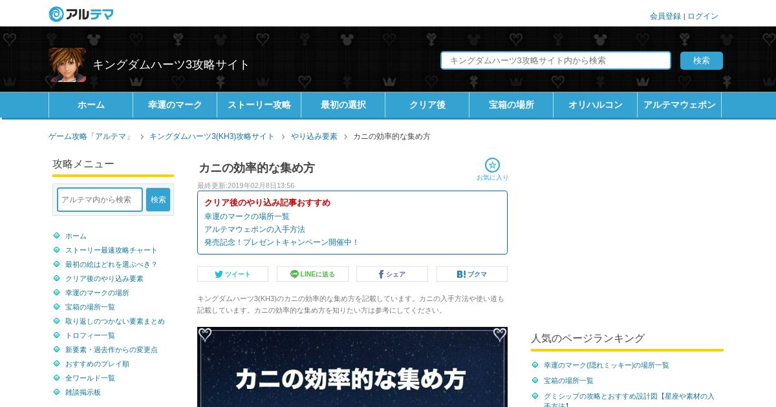The height and width of the screenshot is (407, 776).
Task: Share on Facebook シェア button
Action: [x=392, y=274]
